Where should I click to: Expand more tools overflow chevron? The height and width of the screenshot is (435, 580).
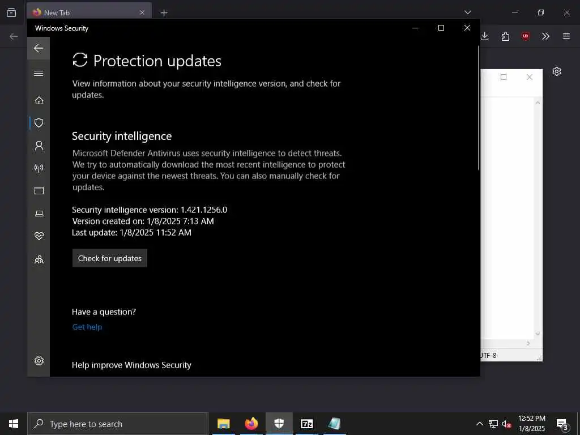545,36
